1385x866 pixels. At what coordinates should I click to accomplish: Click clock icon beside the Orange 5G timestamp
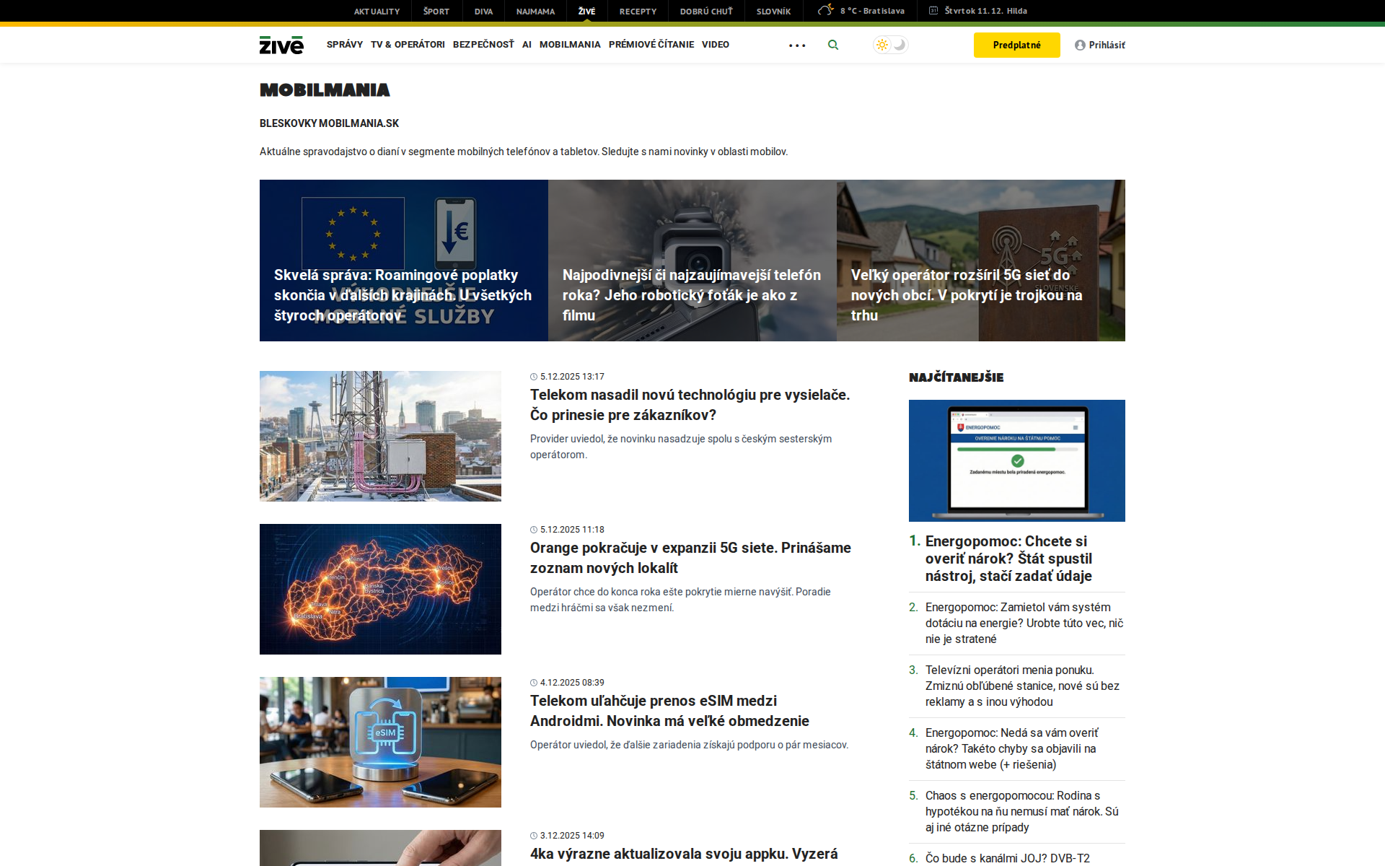pos(533,529)
